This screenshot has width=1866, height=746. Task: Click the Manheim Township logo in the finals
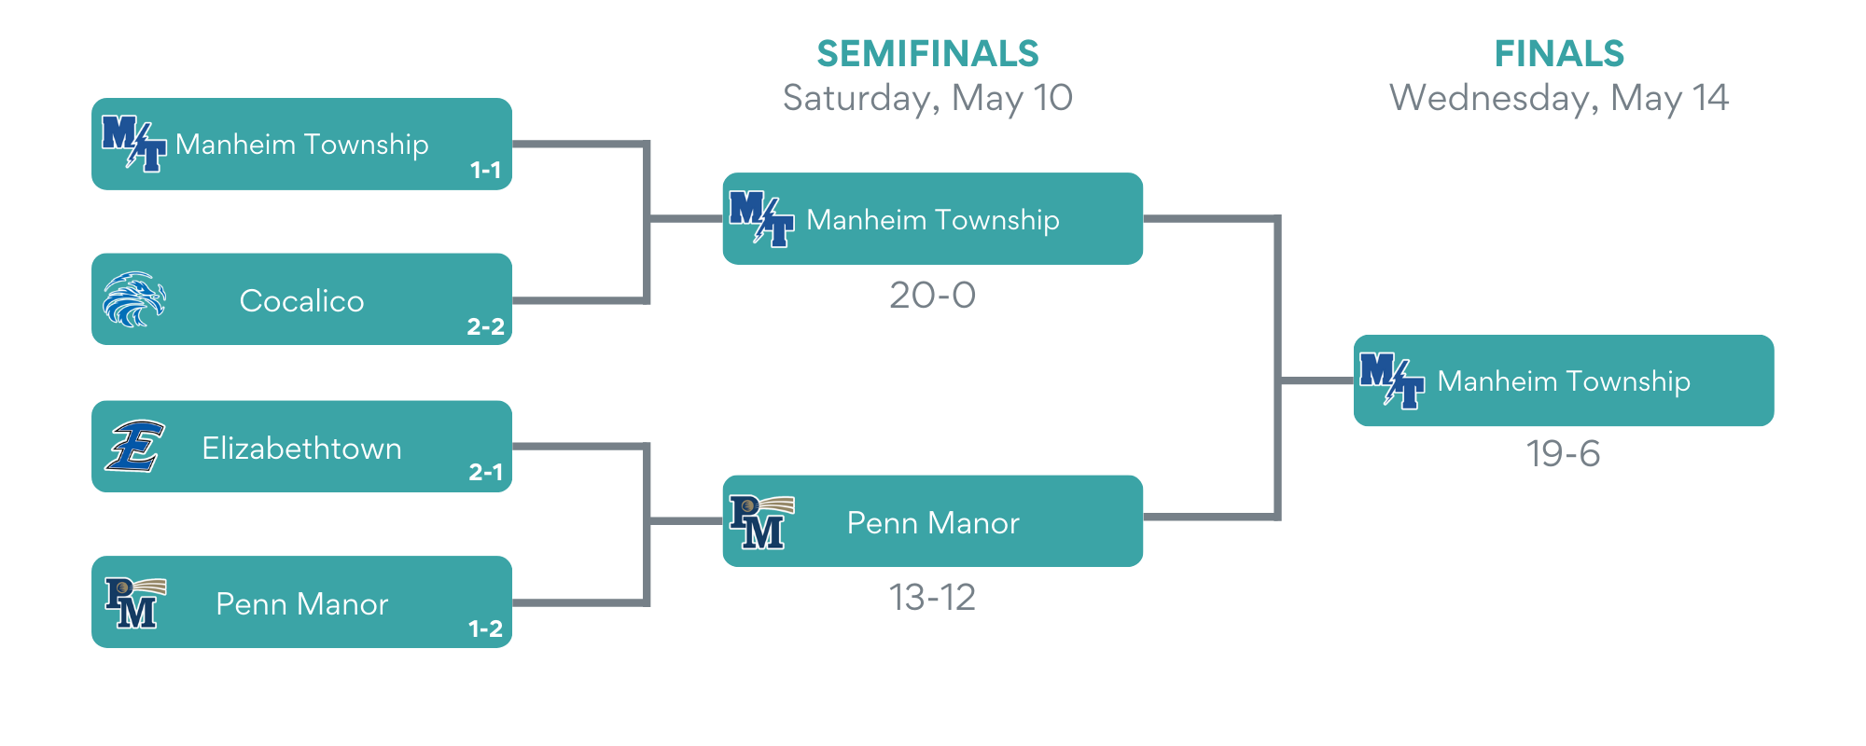1392,380
